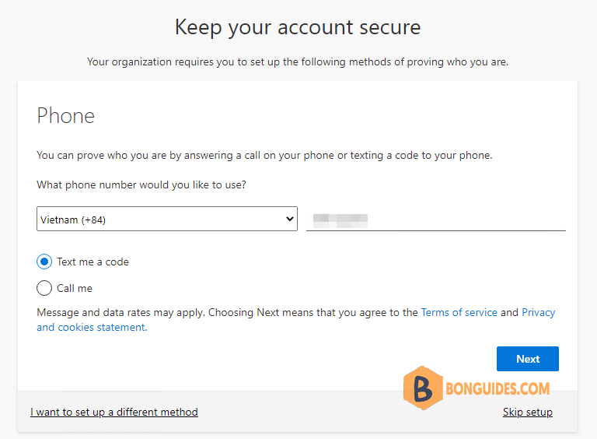597x439 pixels.
Task: Click "What phone number would you like to use?"
Action: [141, 184]
